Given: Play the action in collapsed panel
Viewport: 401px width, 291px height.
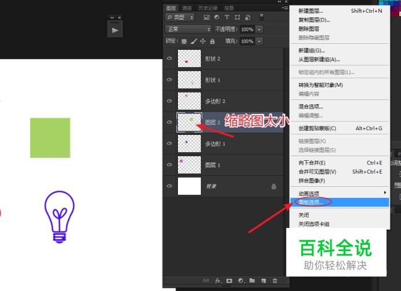Looking at the screenshot, I should [115, 31].
